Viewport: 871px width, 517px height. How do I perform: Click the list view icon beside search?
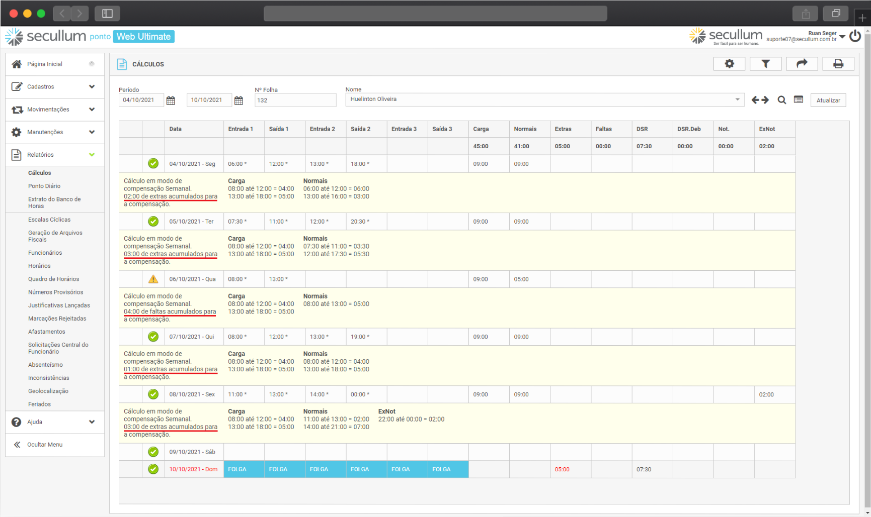799,99
